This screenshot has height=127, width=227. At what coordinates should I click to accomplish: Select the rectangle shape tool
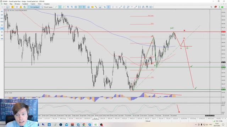139,7
